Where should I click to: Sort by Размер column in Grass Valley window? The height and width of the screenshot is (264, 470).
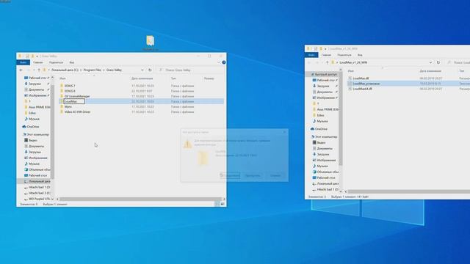coord(209,78)
